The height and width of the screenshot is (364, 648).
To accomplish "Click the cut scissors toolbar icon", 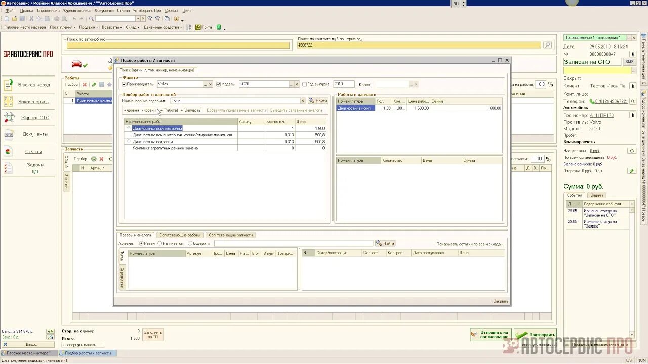I will coord(31,19).
